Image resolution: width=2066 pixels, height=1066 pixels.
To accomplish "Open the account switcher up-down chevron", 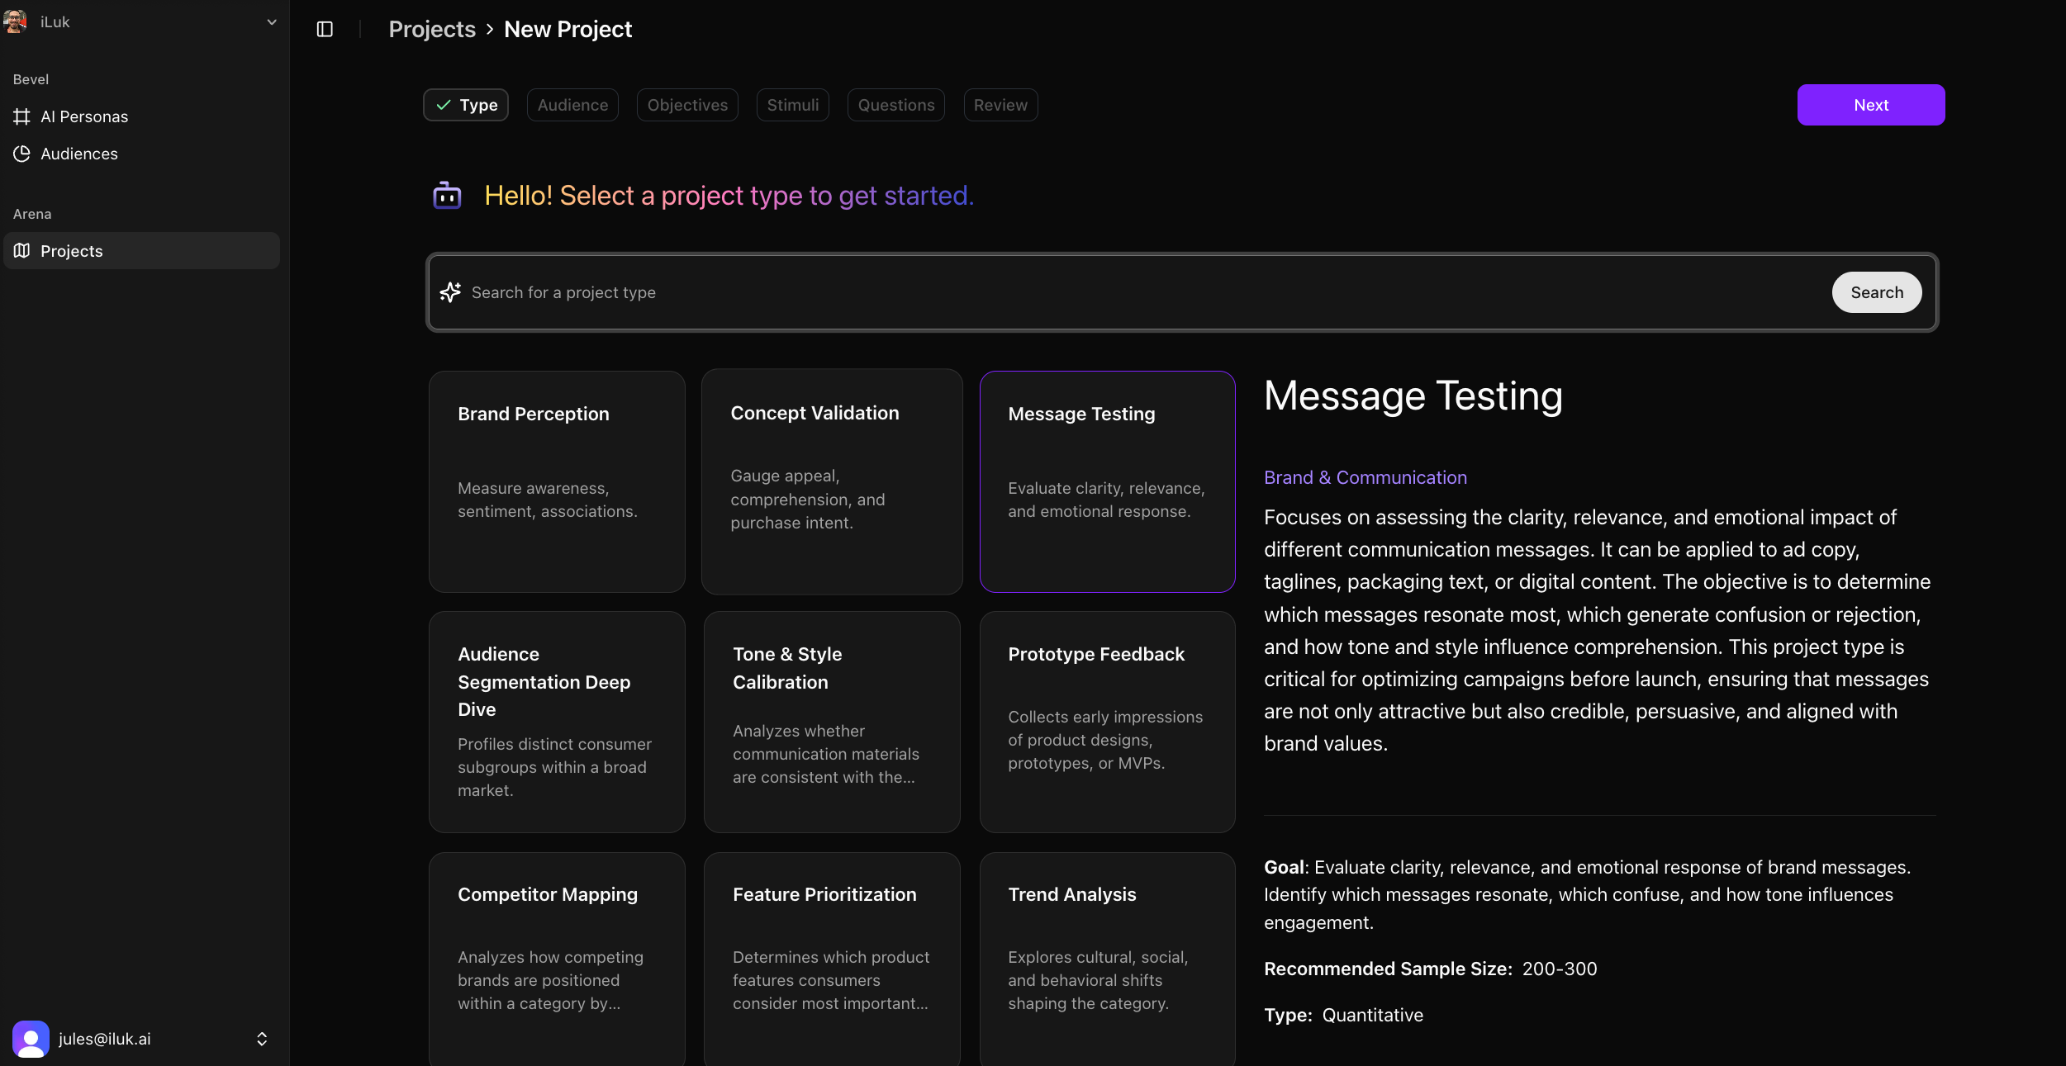I will [262, 1039].
